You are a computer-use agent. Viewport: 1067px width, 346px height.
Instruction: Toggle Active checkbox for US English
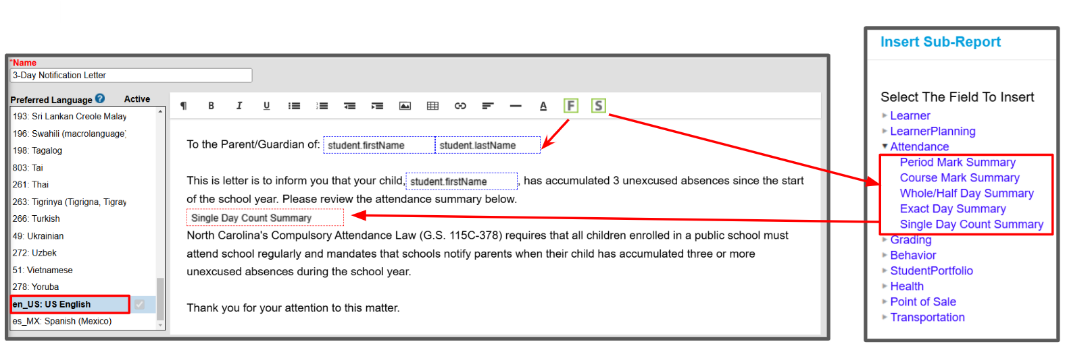tap(139, 304)
